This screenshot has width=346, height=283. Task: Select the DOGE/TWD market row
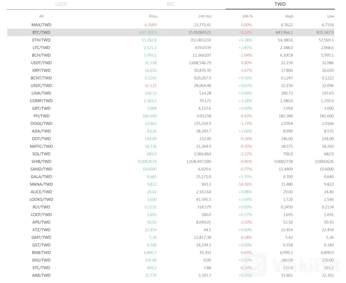41,124
